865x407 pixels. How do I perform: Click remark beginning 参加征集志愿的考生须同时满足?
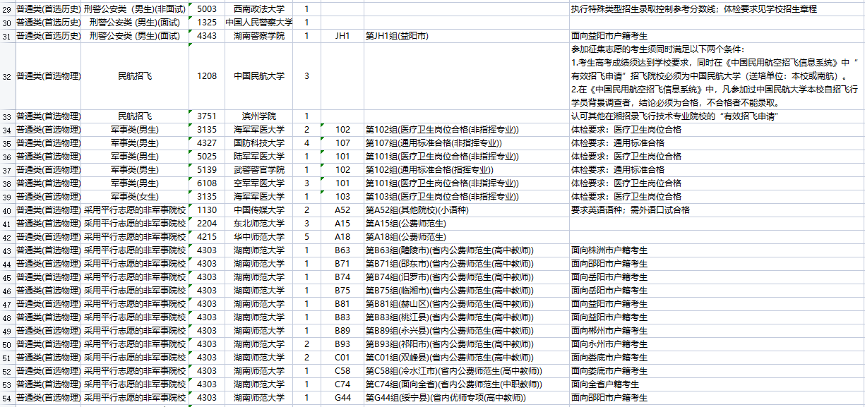pyautogui.click(x=717, y=76)
